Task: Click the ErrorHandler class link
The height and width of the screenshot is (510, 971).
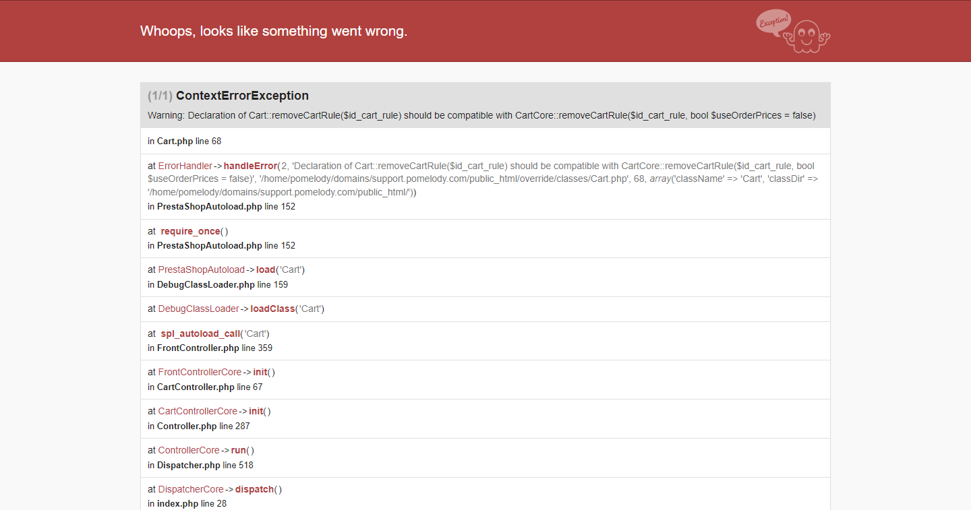Action: tap(185, 166)
